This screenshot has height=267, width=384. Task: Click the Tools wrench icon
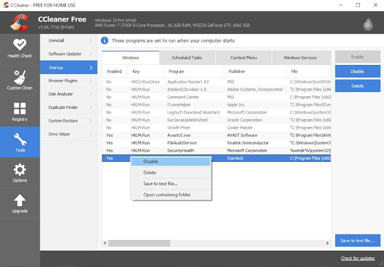20,140
